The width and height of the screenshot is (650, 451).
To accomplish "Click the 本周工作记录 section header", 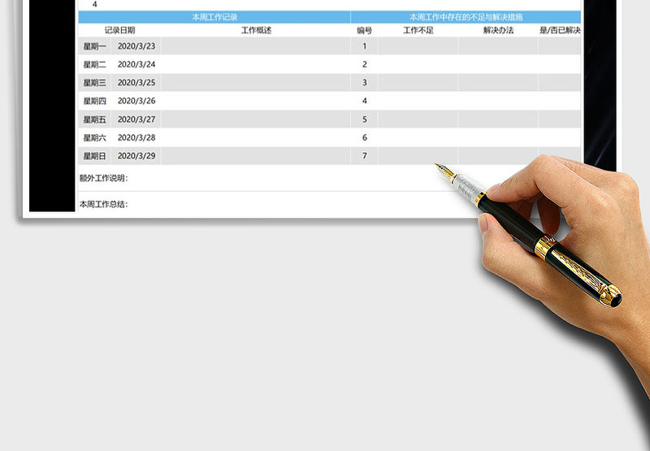I will (x=214, y=17).
